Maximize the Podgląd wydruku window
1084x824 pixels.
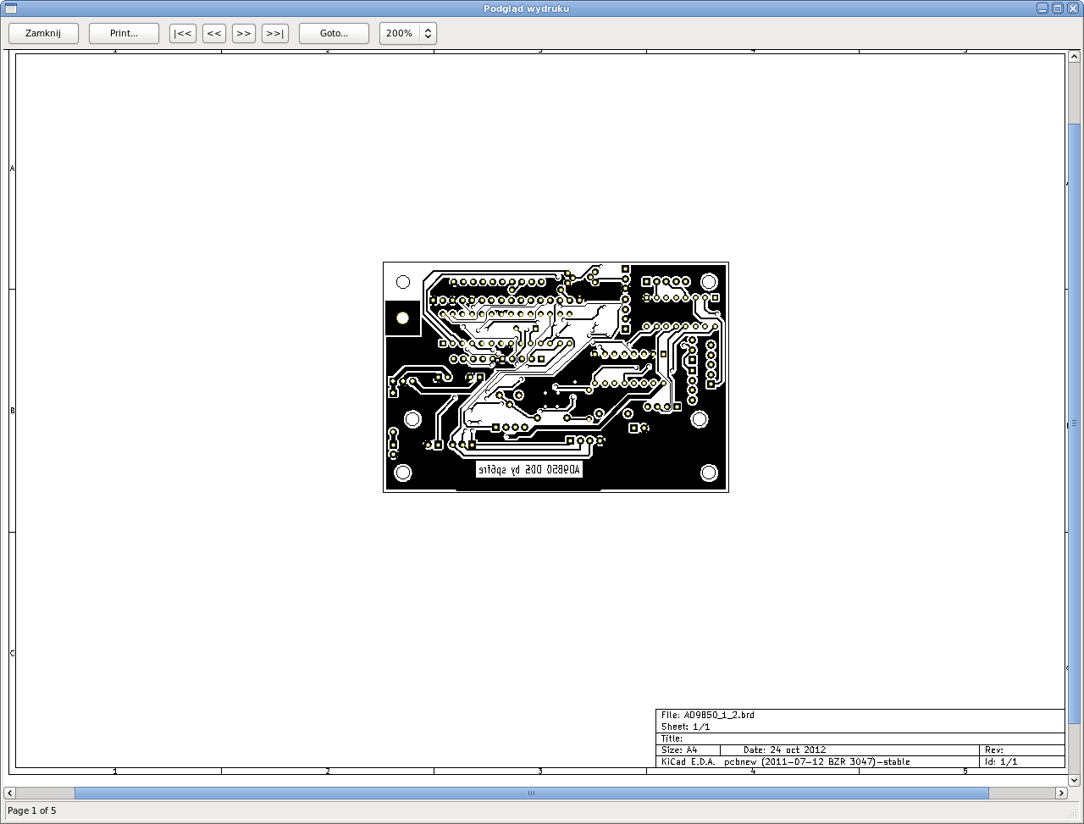(x=1058, y=8)
